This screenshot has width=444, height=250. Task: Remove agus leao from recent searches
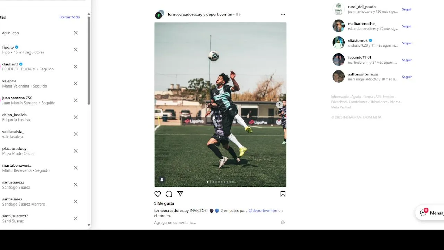click(76, 33)
